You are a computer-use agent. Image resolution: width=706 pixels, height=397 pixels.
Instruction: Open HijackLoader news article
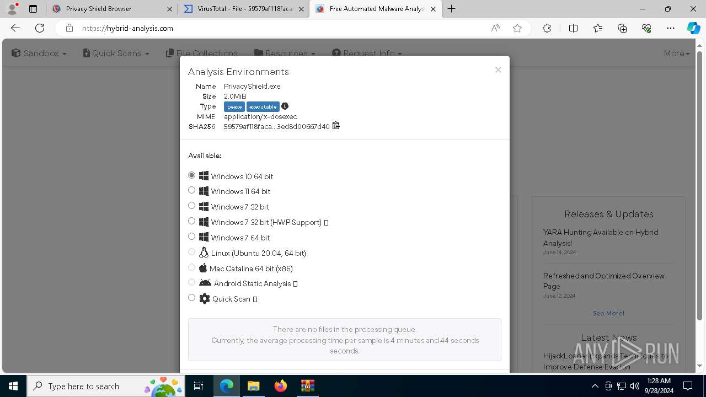pos(606,361)
